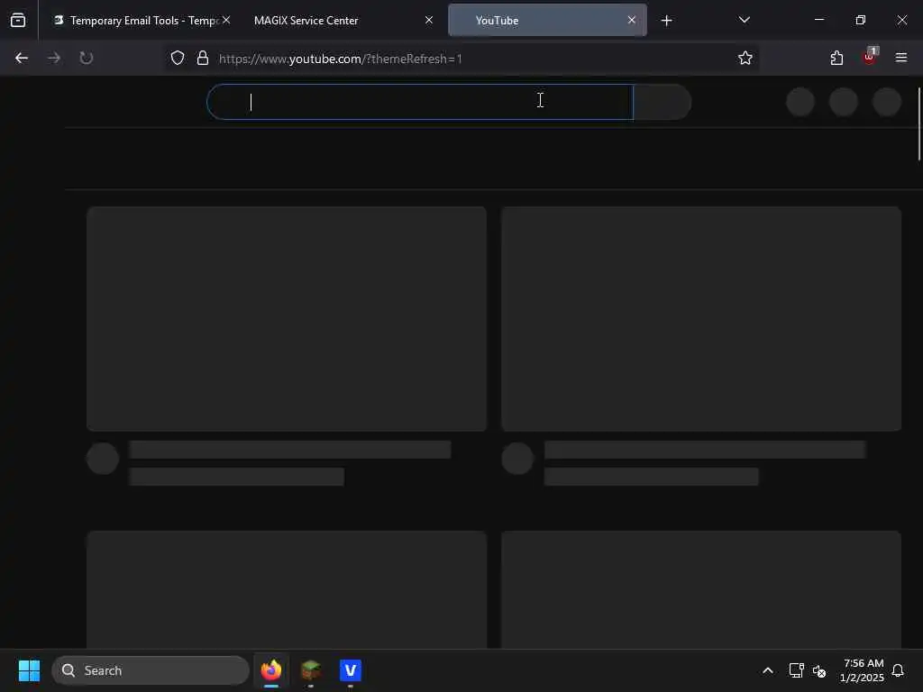
Task: Restore down the Firefox window
Action: [x=861, y=20]
